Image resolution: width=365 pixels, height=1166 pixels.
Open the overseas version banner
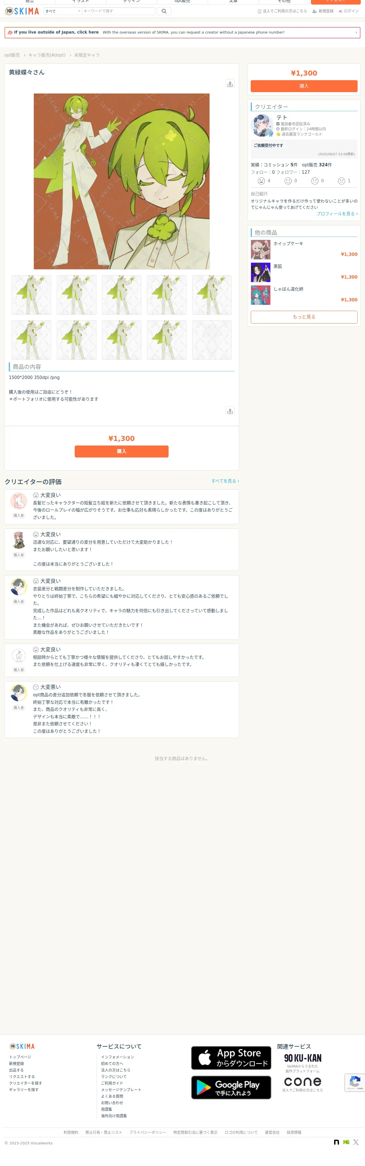pos(182,33)
